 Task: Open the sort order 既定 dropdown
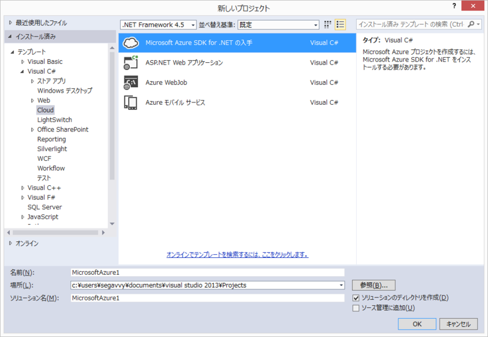pyautogui.click(x=279, y=24)
